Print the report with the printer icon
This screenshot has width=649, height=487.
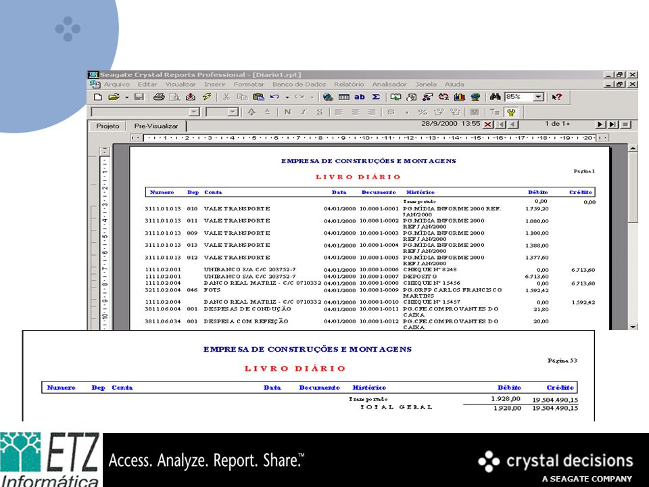click(159, 97)
